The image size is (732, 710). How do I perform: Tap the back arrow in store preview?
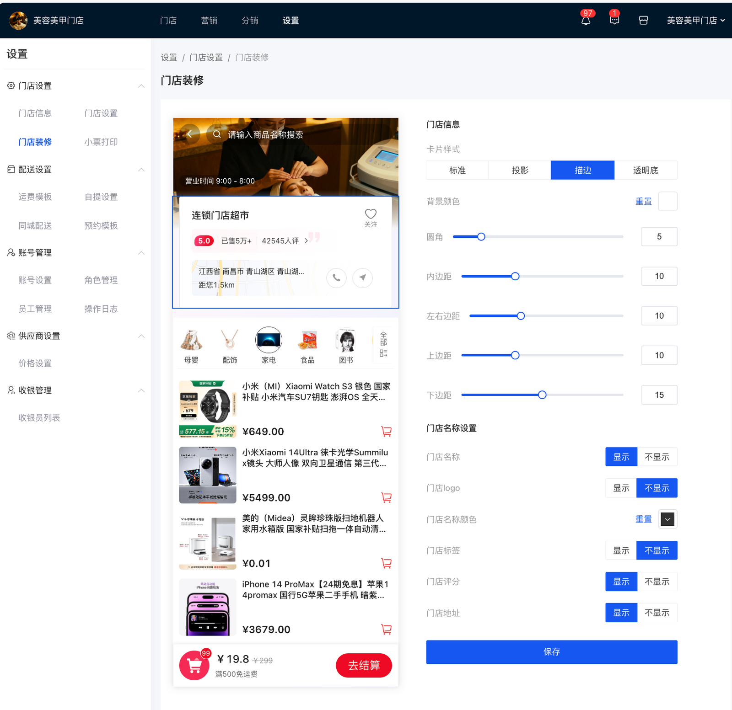(x=189, y=134)
